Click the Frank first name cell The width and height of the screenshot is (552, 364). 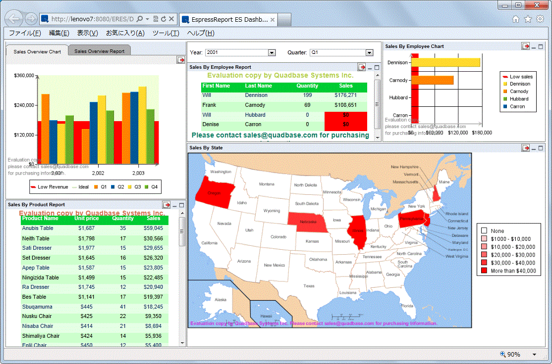click(209, 105)
